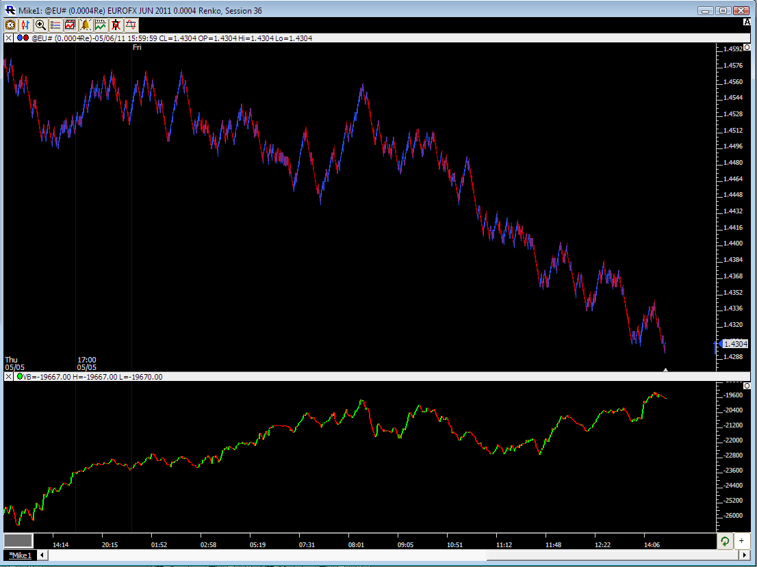Close the VB indicator pane with X
757x567 pixels.
[8, 377]
